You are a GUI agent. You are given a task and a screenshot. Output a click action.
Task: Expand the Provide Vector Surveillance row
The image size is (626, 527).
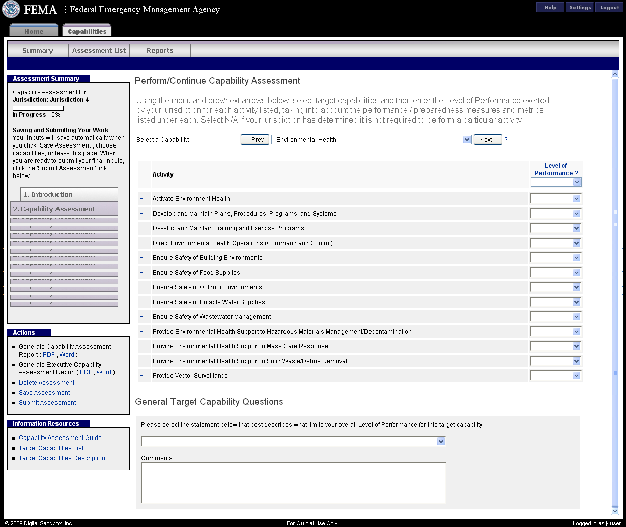click(141, 376)
